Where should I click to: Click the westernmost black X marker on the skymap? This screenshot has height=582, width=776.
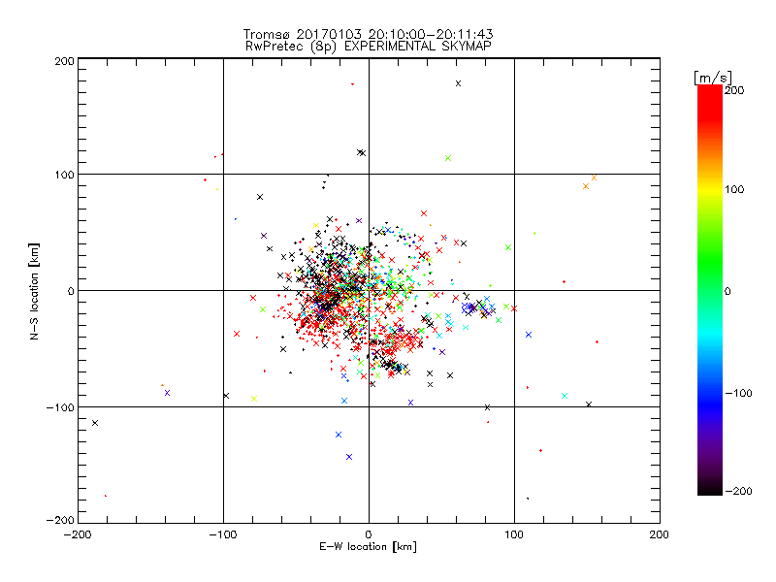tap(95, 423)
